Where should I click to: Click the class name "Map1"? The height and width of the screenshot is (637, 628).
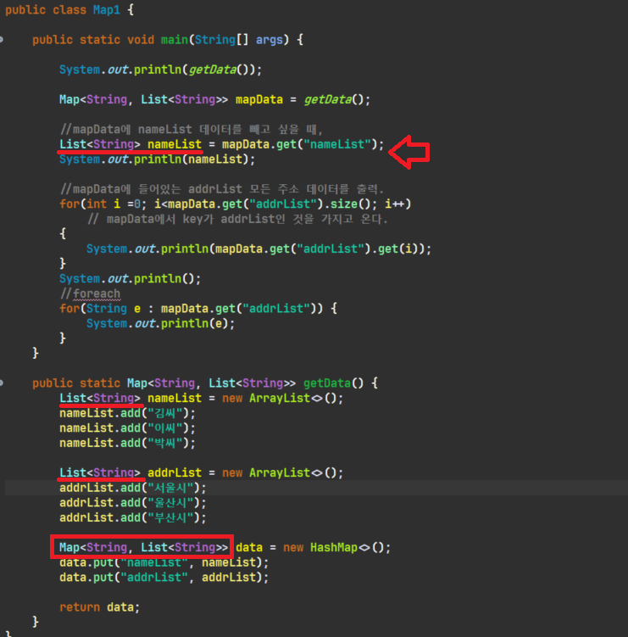[x=107, y=9]
